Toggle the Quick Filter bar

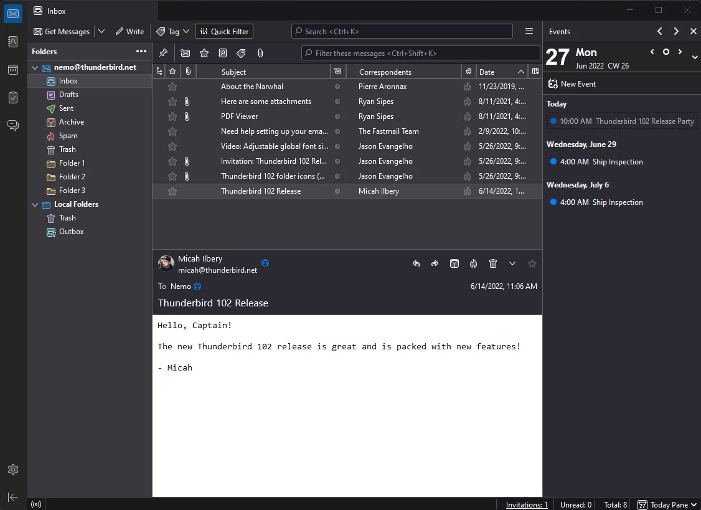[224, 31]
